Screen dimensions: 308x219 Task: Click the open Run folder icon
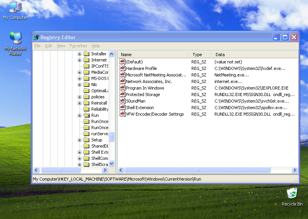(x=87, y=115)
